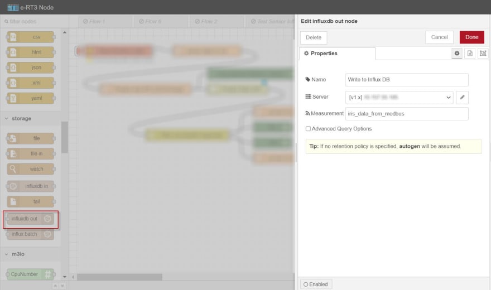Select the influx batch node
Screen dimensions: 491x290
pyautogui.click(x=30, y=234)
